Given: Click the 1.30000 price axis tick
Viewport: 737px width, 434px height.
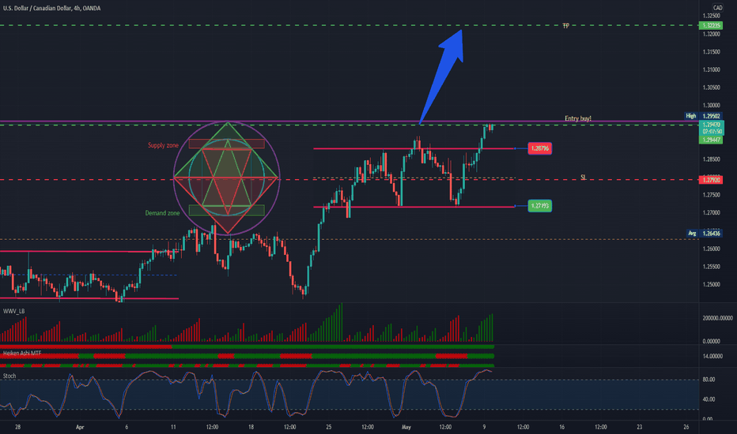Looking at the screenshot, I should (x=711, y=106).
